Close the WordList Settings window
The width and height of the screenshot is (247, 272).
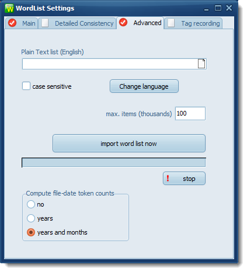click(229, 8)
